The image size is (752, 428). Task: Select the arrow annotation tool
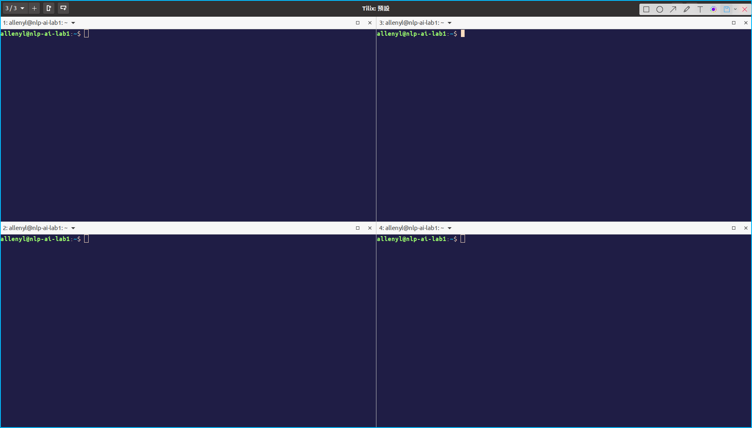coord(673,9)
